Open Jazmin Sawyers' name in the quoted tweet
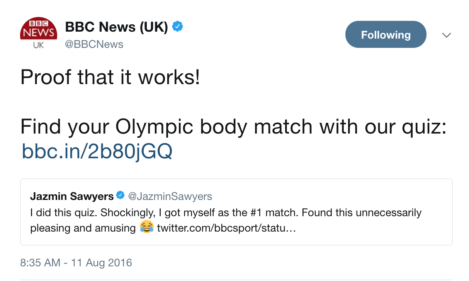This screenshot has height=281, width=469. pyautogui.click(x=72, y=196)
